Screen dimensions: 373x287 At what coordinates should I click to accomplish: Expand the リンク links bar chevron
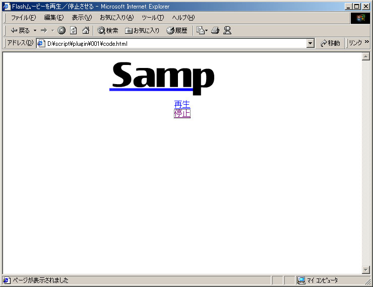[x=367, y=42]
